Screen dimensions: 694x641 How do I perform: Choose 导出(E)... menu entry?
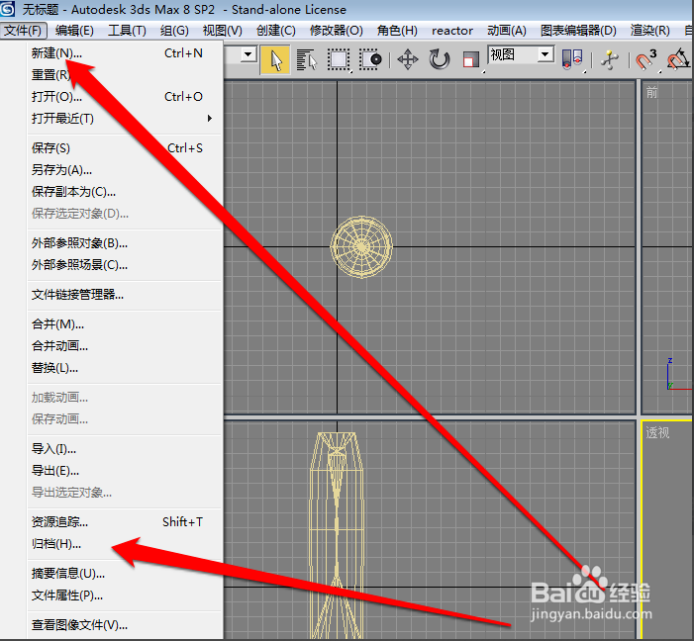(125, 471)
